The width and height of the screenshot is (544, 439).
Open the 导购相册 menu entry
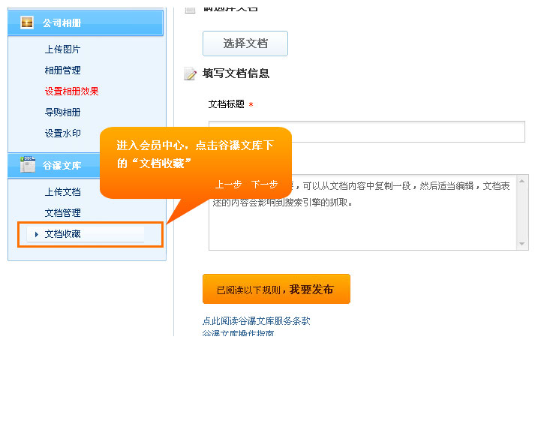(x=62, y=113)
